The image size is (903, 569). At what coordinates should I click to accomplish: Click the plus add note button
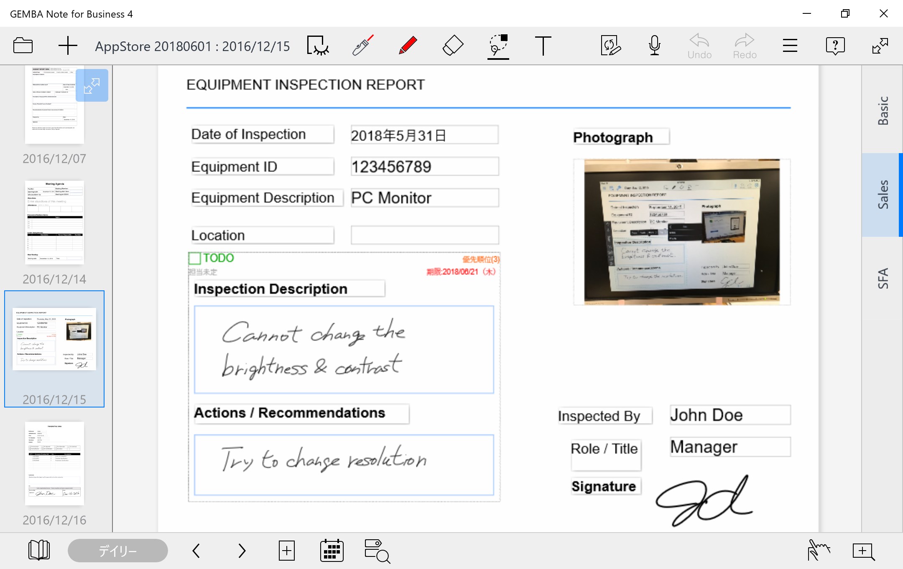tap(68, 46)
